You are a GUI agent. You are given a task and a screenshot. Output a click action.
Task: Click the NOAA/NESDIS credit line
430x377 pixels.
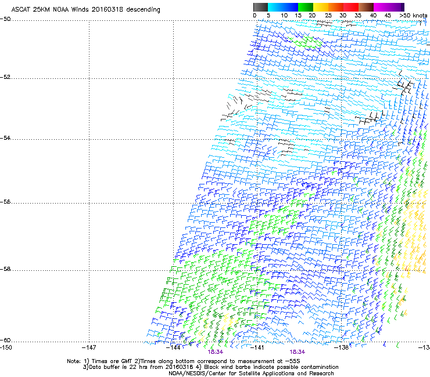click(x=251, y=373)
